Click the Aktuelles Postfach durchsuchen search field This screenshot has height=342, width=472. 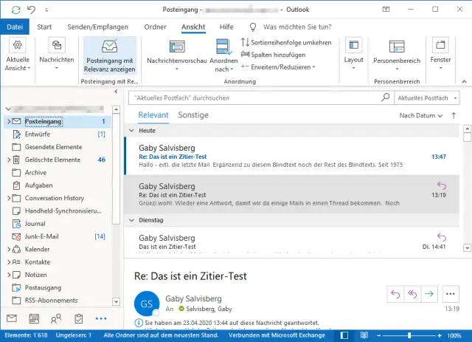tap(254, 98)
